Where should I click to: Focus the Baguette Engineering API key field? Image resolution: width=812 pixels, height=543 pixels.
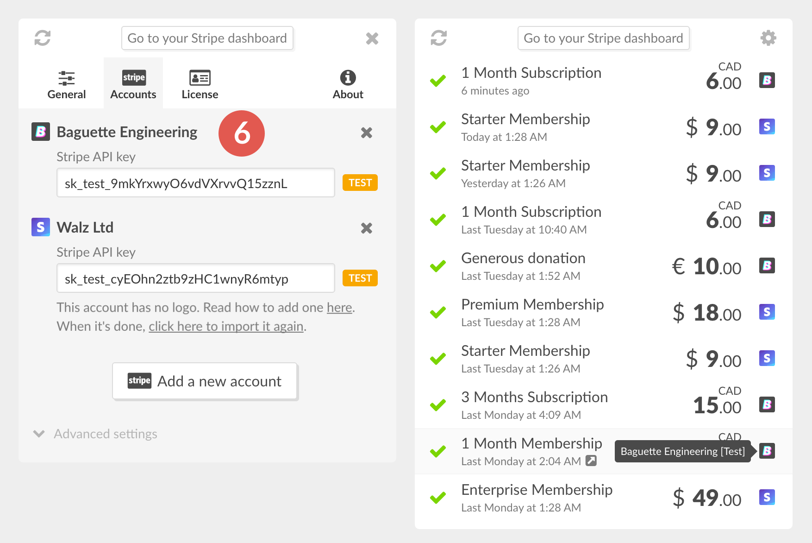pyautogui.click(x=196, y=183)
